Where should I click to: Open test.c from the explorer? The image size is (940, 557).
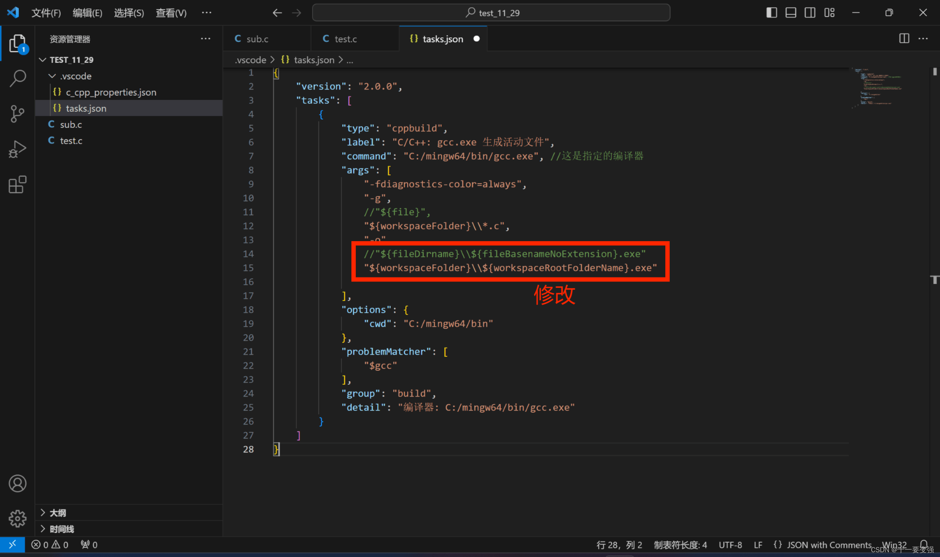tap(129, 140)
